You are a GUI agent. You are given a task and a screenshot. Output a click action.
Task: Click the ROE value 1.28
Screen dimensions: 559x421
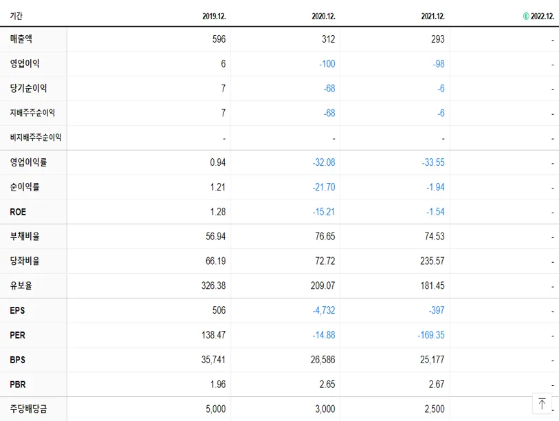(218, 212)
